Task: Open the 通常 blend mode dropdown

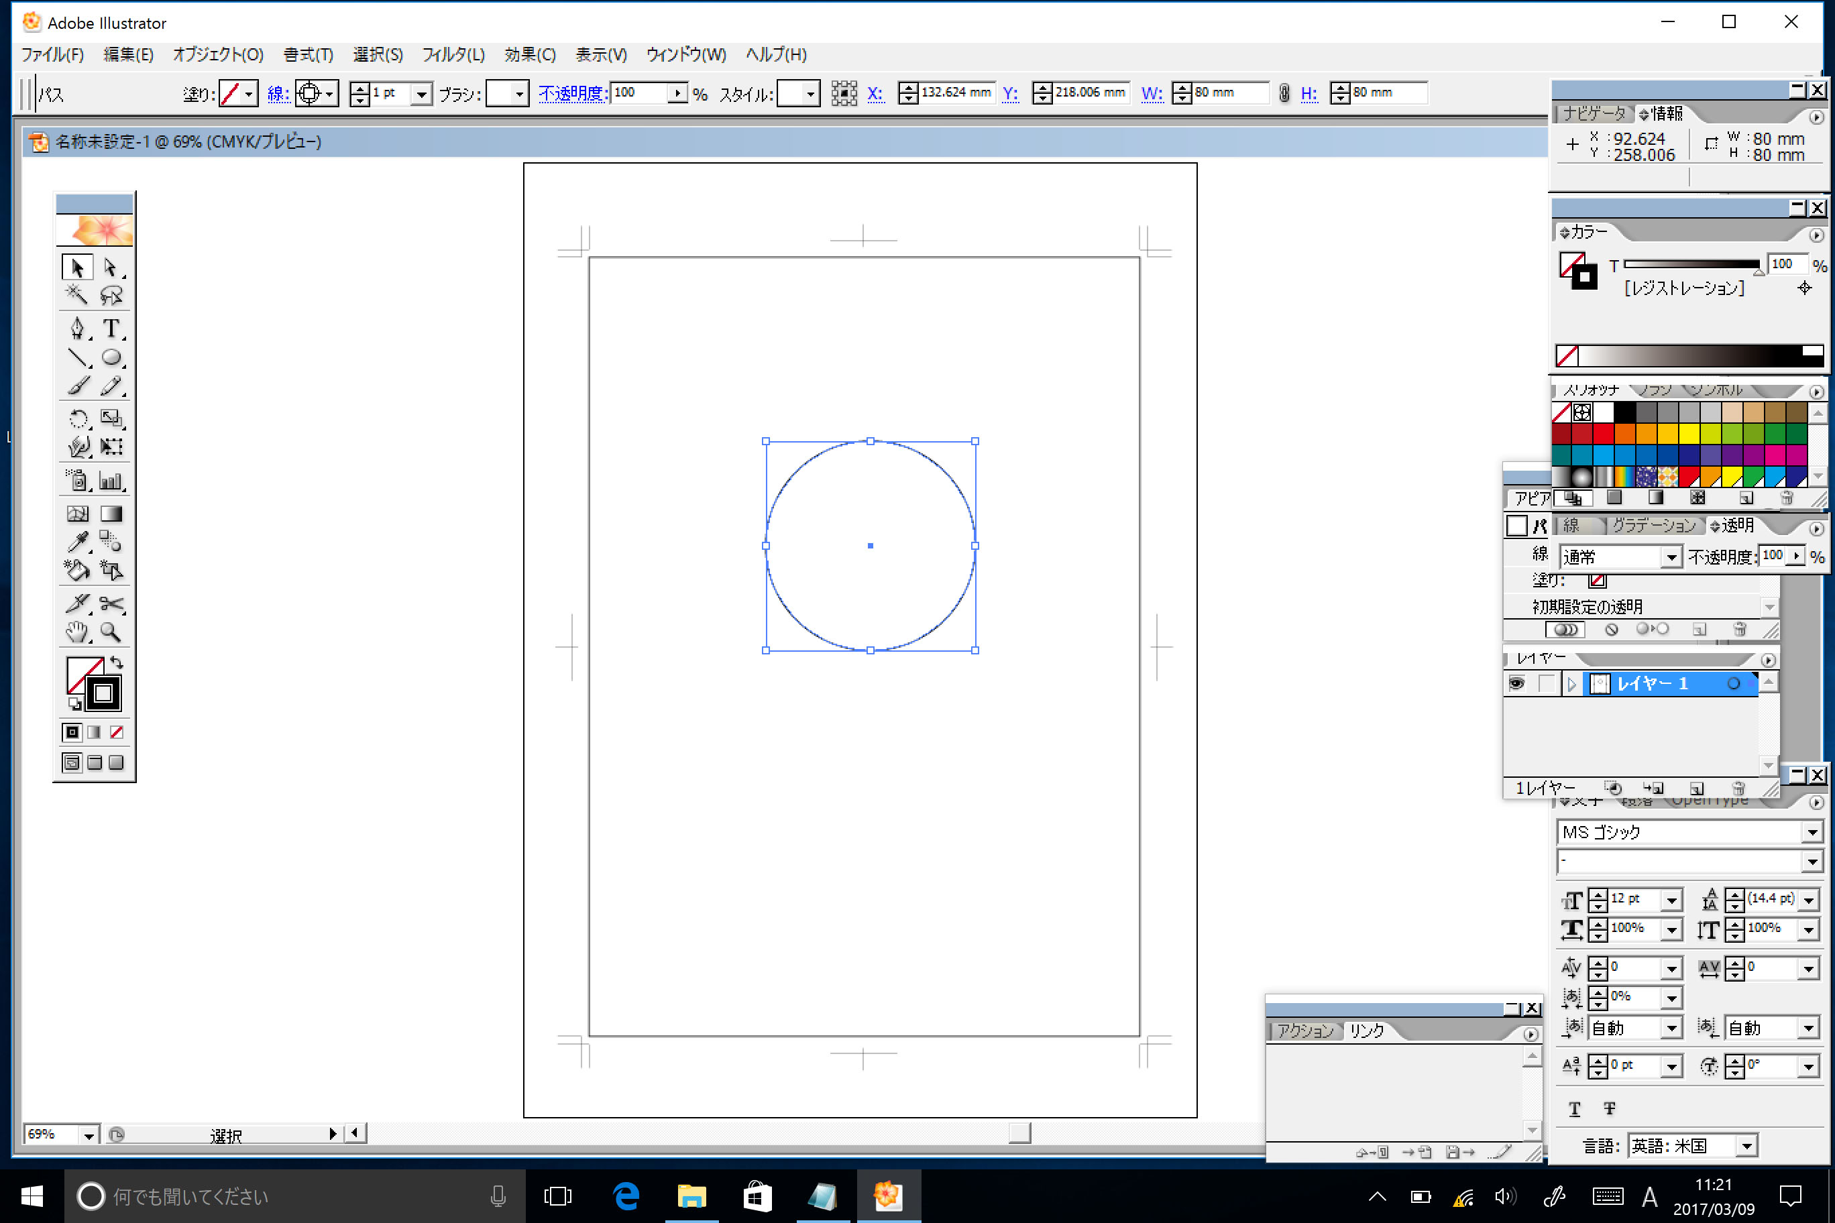Action: pyautogui.click(x=1671, y=557)
